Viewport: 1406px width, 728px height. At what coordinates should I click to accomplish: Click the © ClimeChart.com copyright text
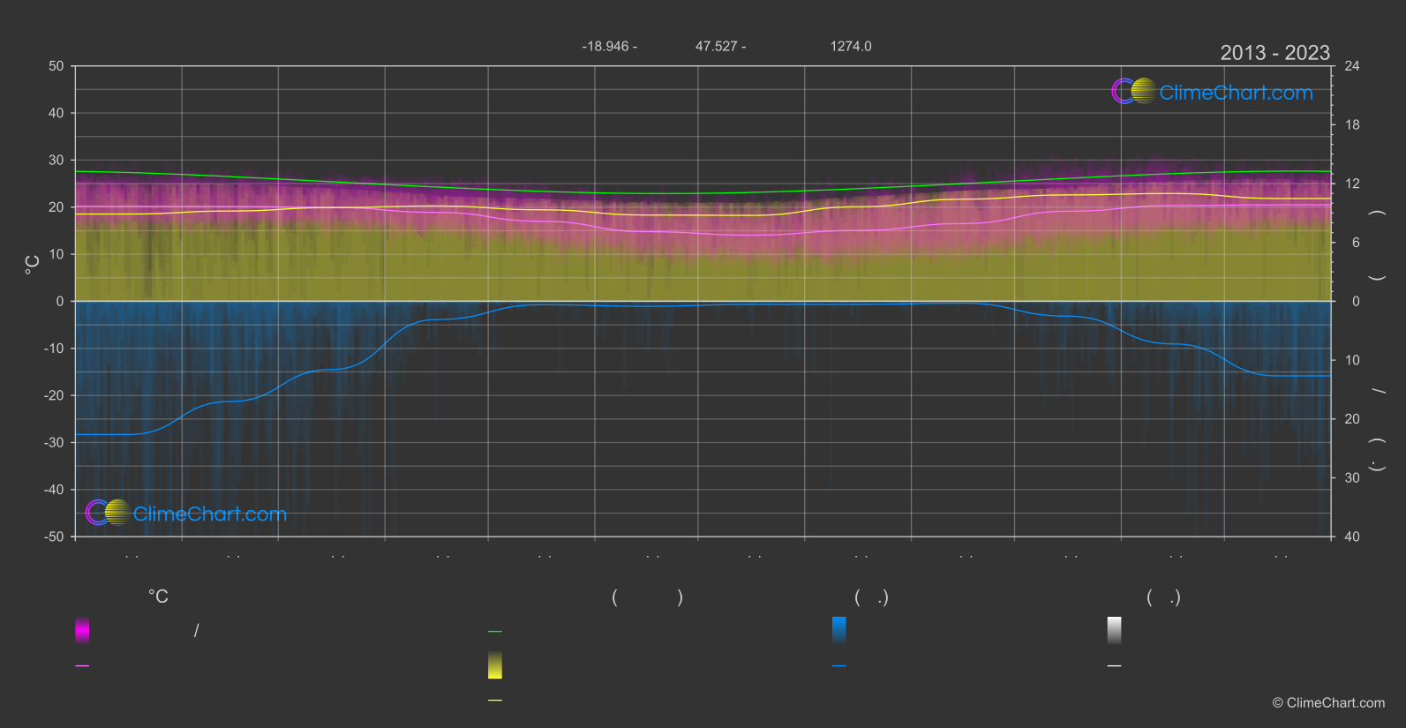click(1328, 703)
